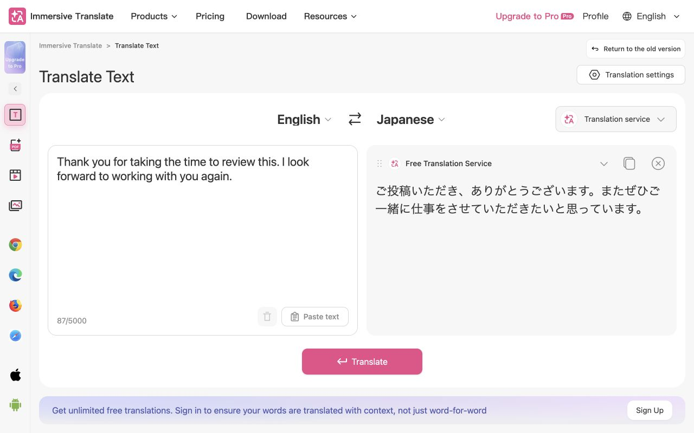Open the Pricing page
The image size is (694, 433).
pos(210,16)
